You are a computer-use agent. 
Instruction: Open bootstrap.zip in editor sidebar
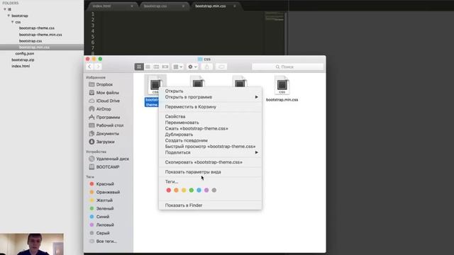[23, 59]
